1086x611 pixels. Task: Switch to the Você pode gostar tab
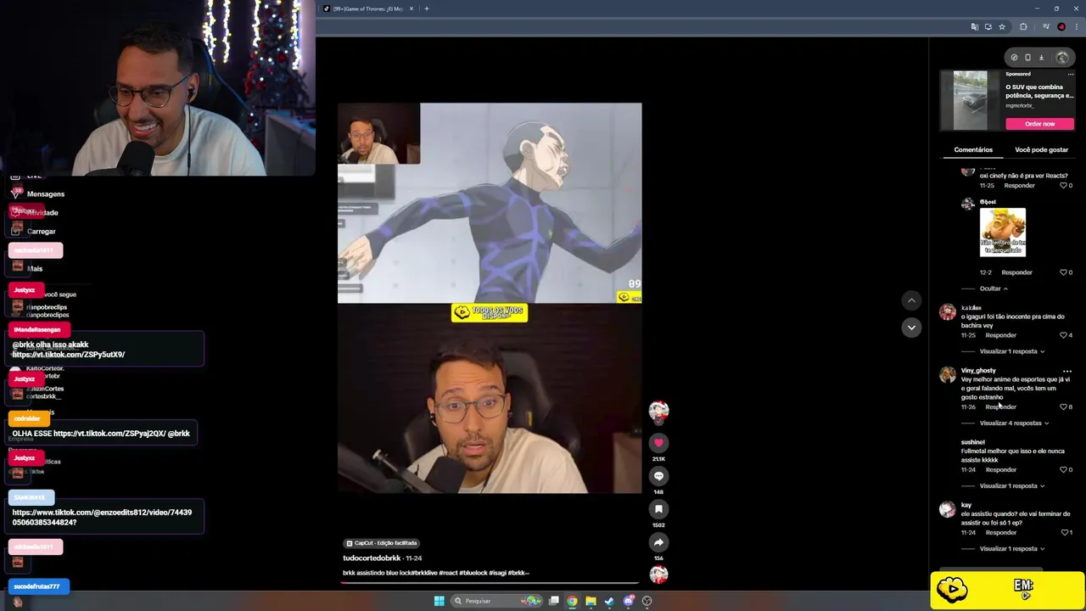[x=1041, y=150]
